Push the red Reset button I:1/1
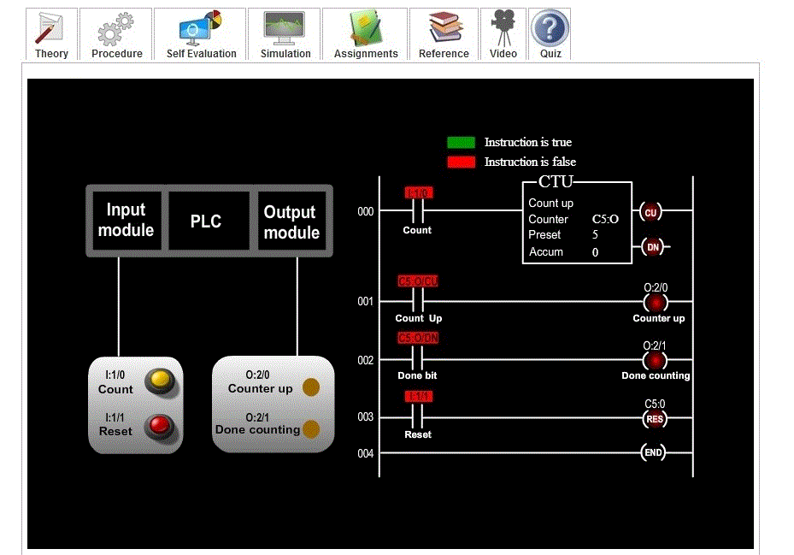Viewport: 794px width, 555px height. click(160, 426)
